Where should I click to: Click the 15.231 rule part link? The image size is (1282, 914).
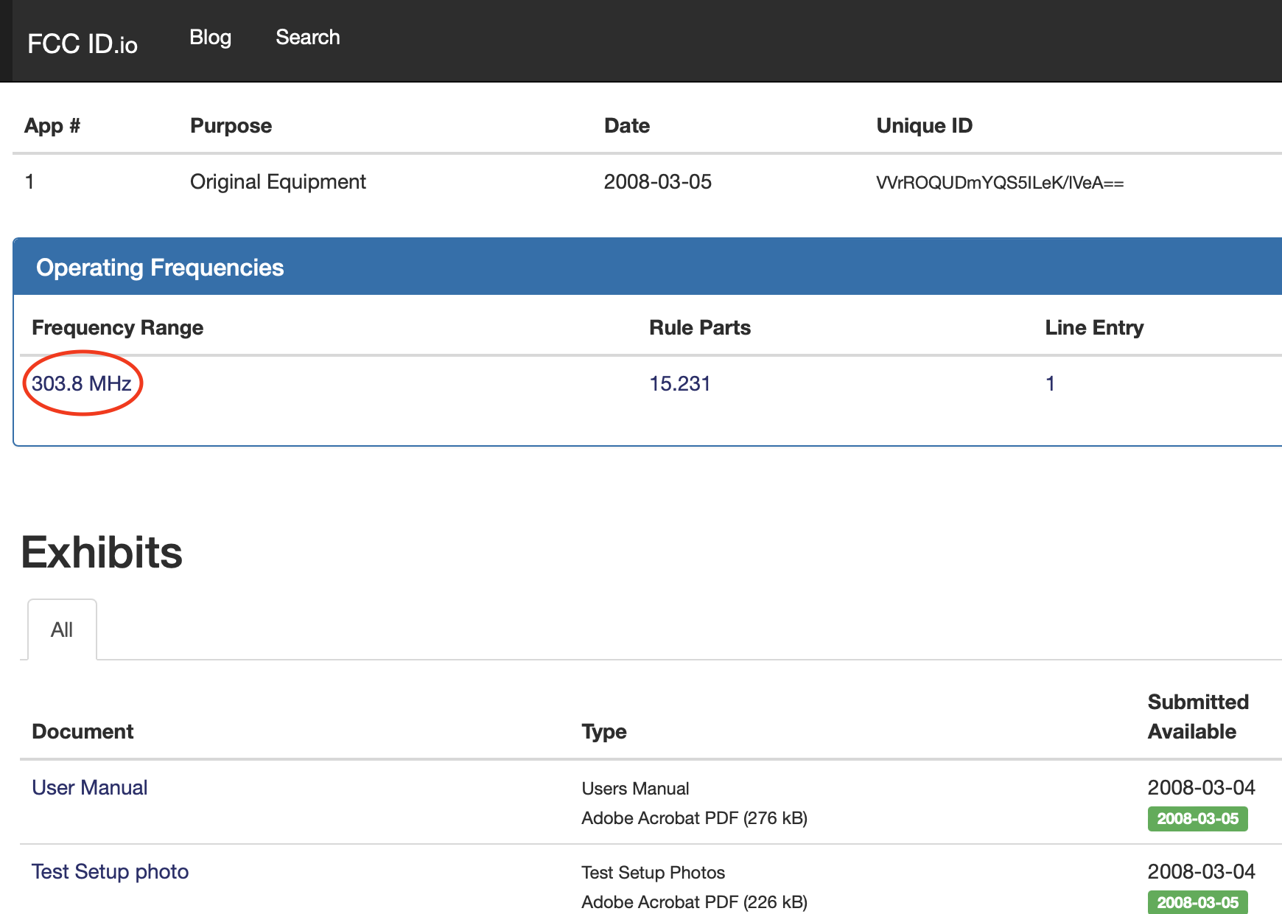679,383
